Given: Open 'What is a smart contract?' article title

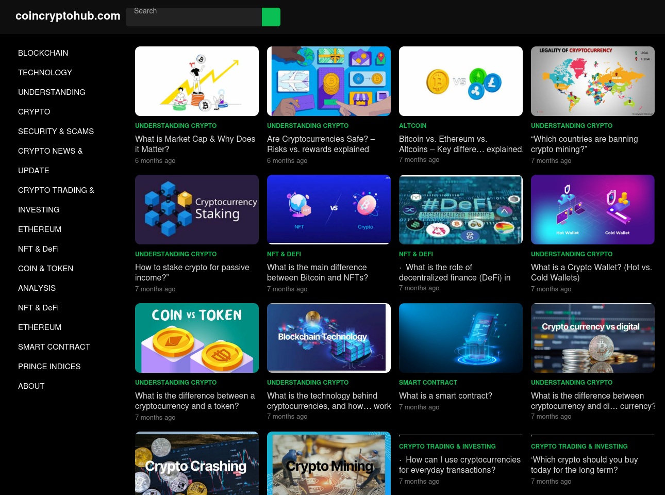Looking at the screenshot, I should coord(445,396).
